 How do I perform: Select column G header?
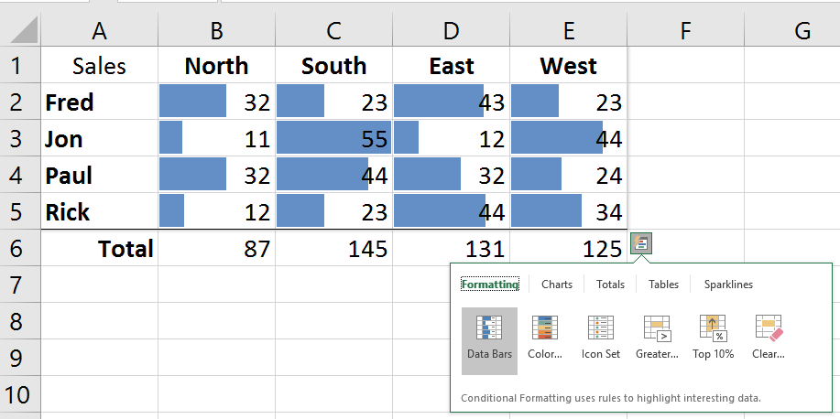(x=802, y=31)
